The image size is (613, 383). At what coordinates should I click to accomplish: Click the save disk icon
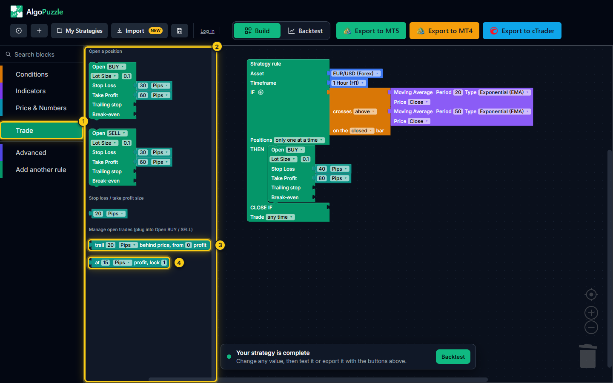180,31
